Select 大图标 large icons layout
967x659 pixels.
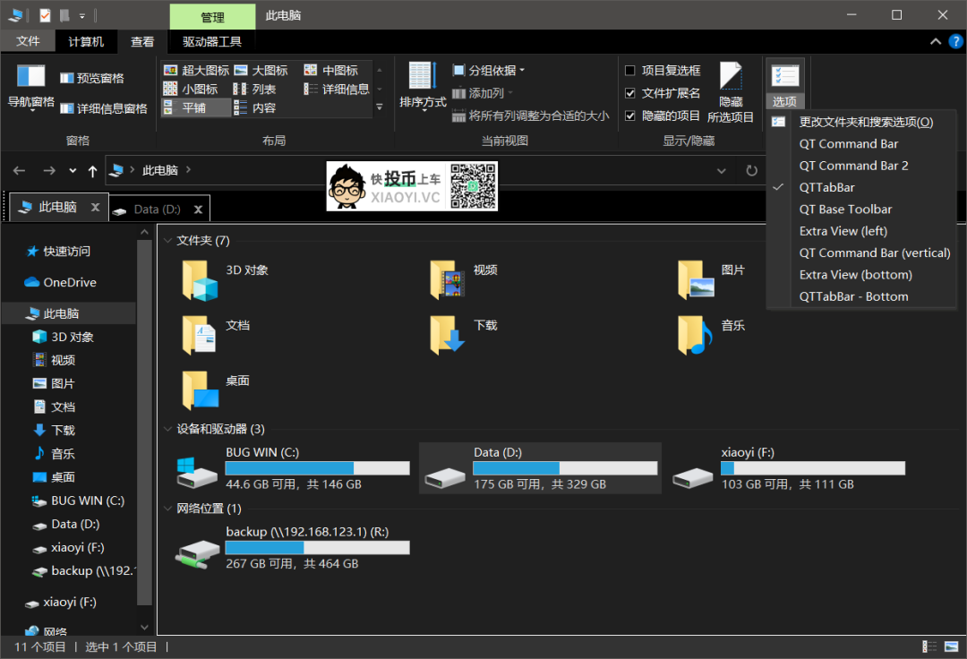(x=261, y=70)
